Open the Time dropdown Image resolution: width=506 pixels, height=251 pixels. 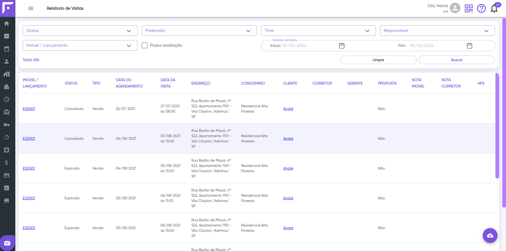(x=318, y=31)
